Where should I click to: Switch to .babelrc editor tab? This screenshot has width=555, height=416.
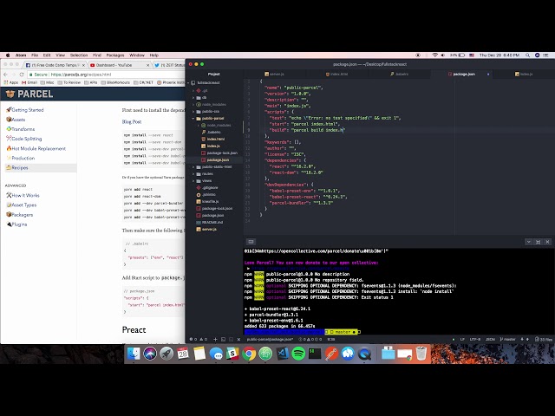click(x=399, y=74)
